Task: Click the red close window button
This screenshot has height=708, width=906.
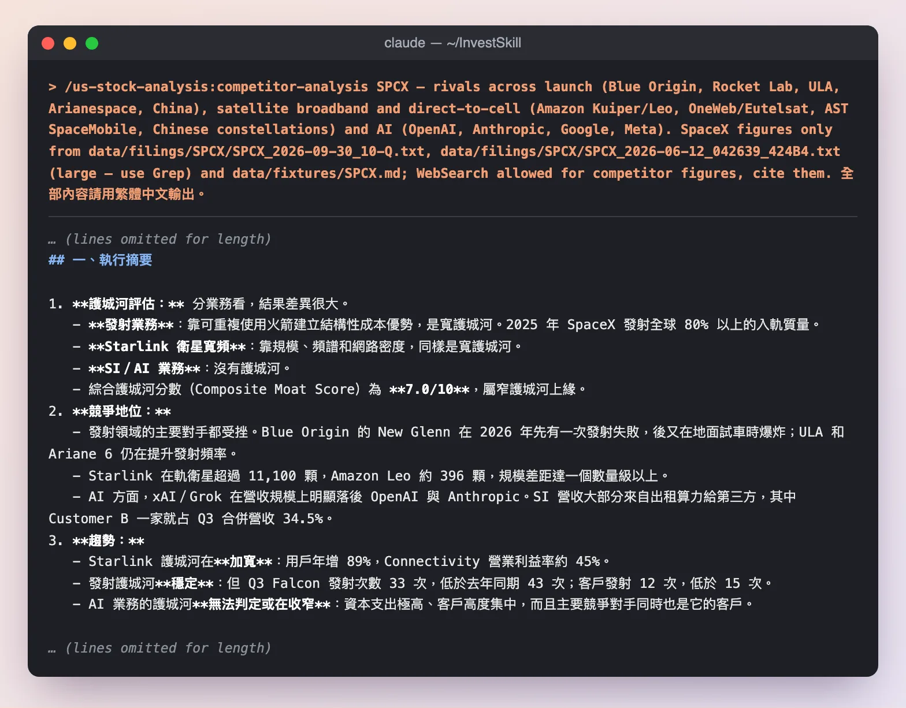Action: click(x=48, y=43)
